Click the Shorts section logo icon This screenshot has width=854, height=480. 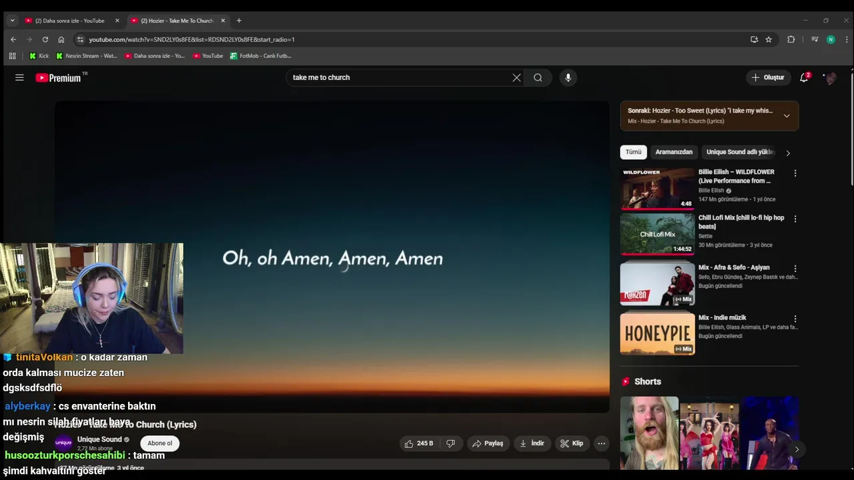click(626, 382)
